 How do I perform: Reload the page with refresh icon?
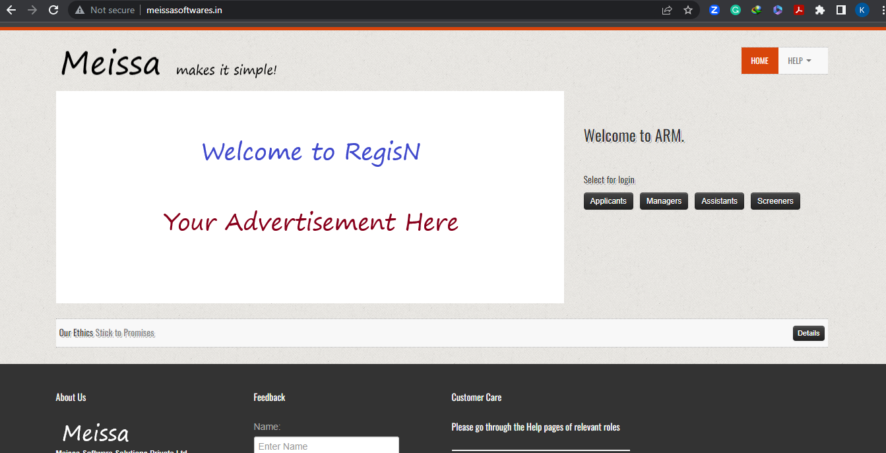coord(54,10)
